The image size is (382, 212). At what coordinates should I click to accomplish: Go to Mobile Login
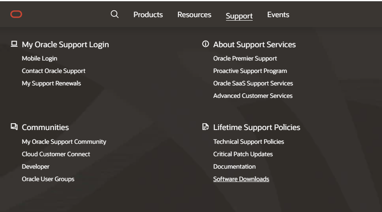click(x=40, y=58)
